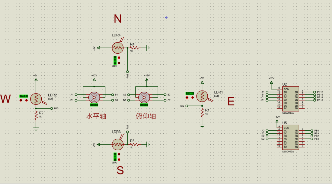Select the 俯仰轴 text label
Screen dimensions: 332x184
pyautogui.click(x=146, y=116)
